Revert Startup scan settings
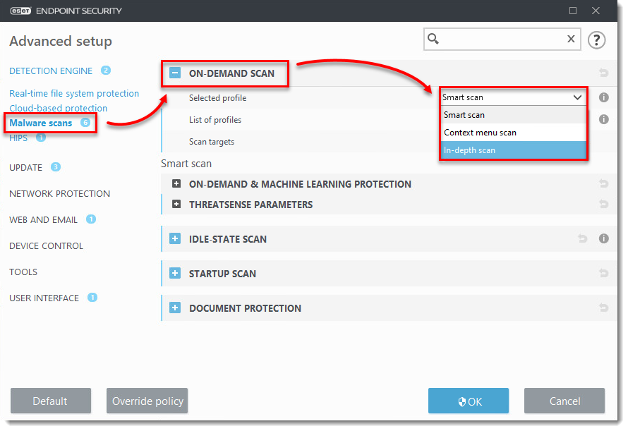628x431 pixels. [603, 273]
